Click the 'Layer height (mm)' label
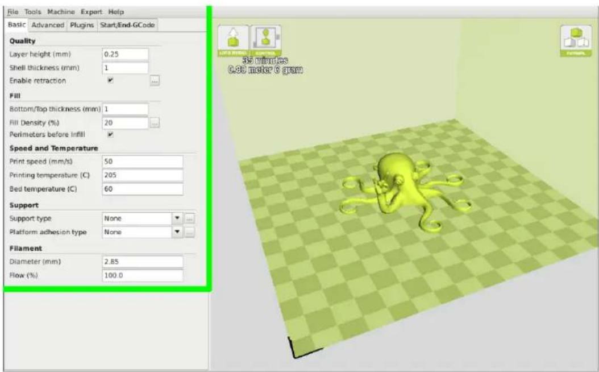The width and height of the screenshot is (599, 372). click(40, 54)
